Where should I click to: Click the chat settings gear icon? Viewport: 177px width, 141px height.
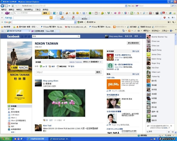pos(169,132)
